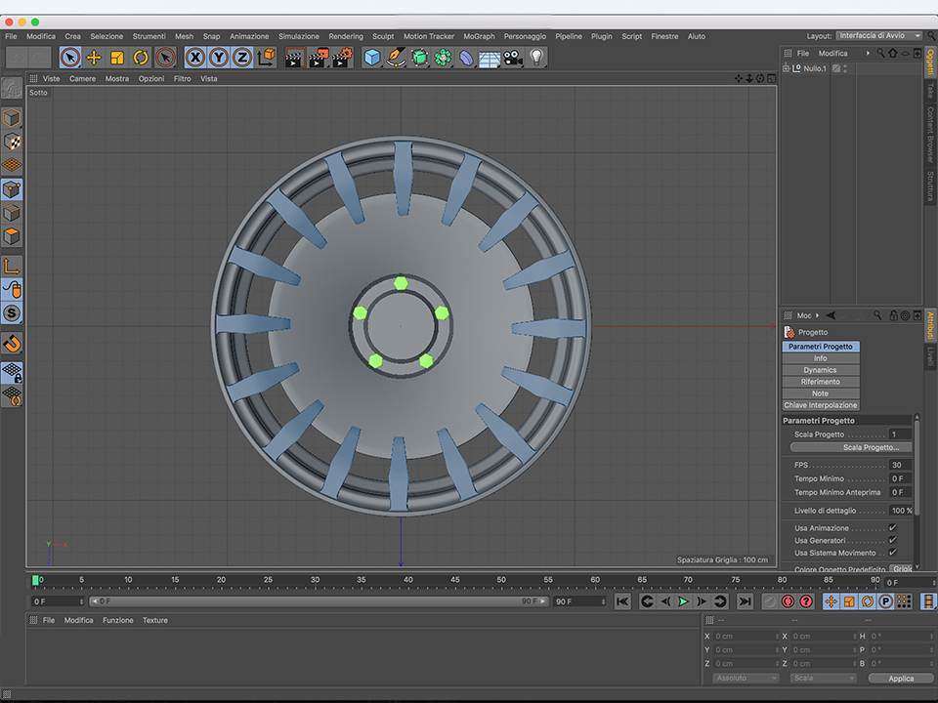Select the Move tool in top toolbar
938x703 pixels.
click(94, 58)
